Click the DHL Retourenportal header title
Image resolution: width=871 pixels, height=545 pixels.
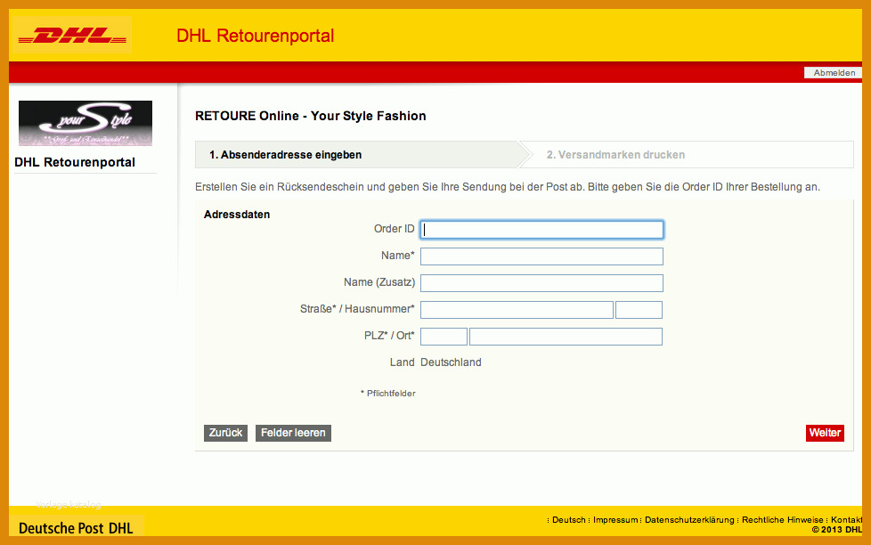click(x=255, y=36)
